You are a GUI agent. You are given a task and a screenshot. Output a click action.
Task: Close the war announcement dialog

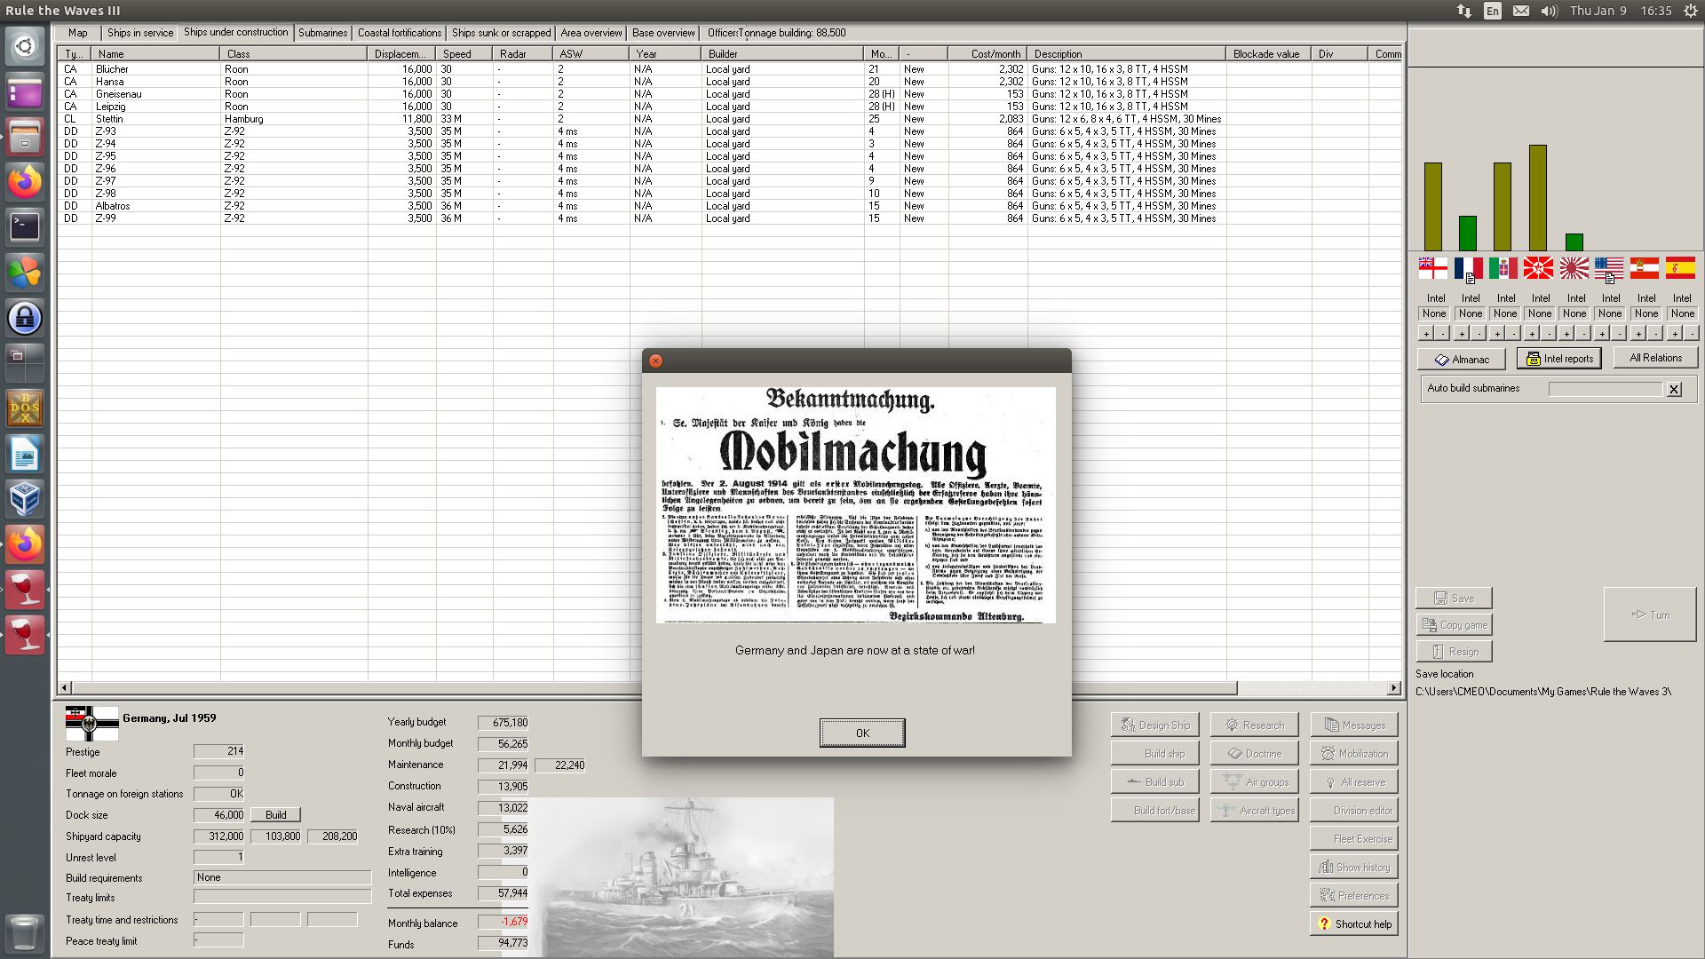655,361
